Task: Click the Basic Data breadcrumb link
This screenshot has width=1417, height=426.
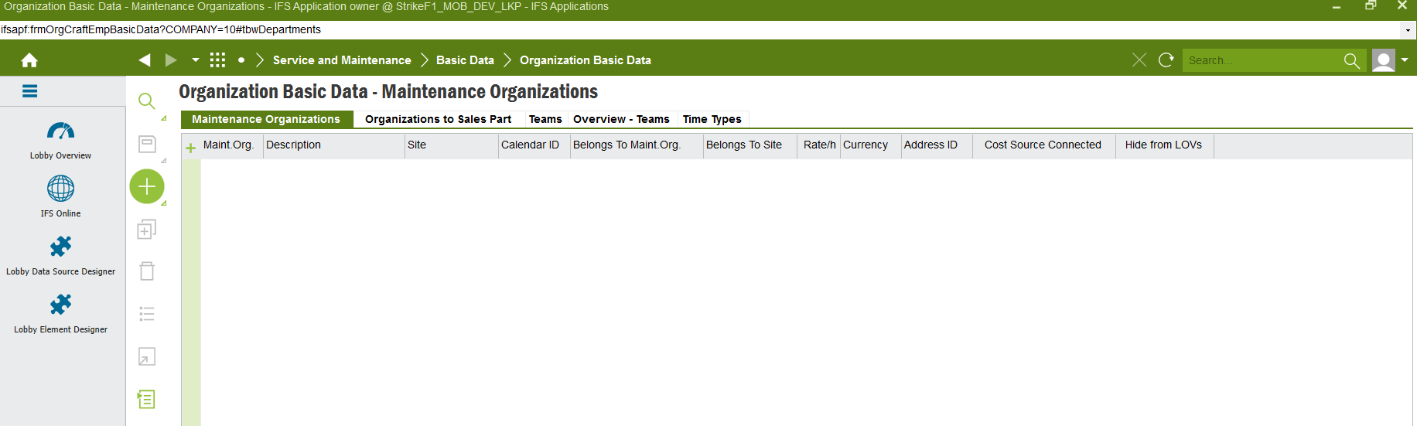Action: 465,60
